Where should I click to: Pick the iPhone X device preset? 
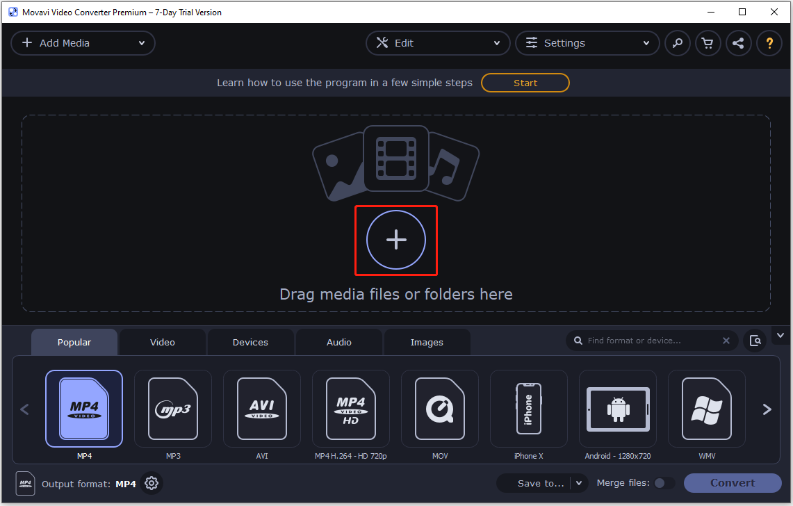529,409
